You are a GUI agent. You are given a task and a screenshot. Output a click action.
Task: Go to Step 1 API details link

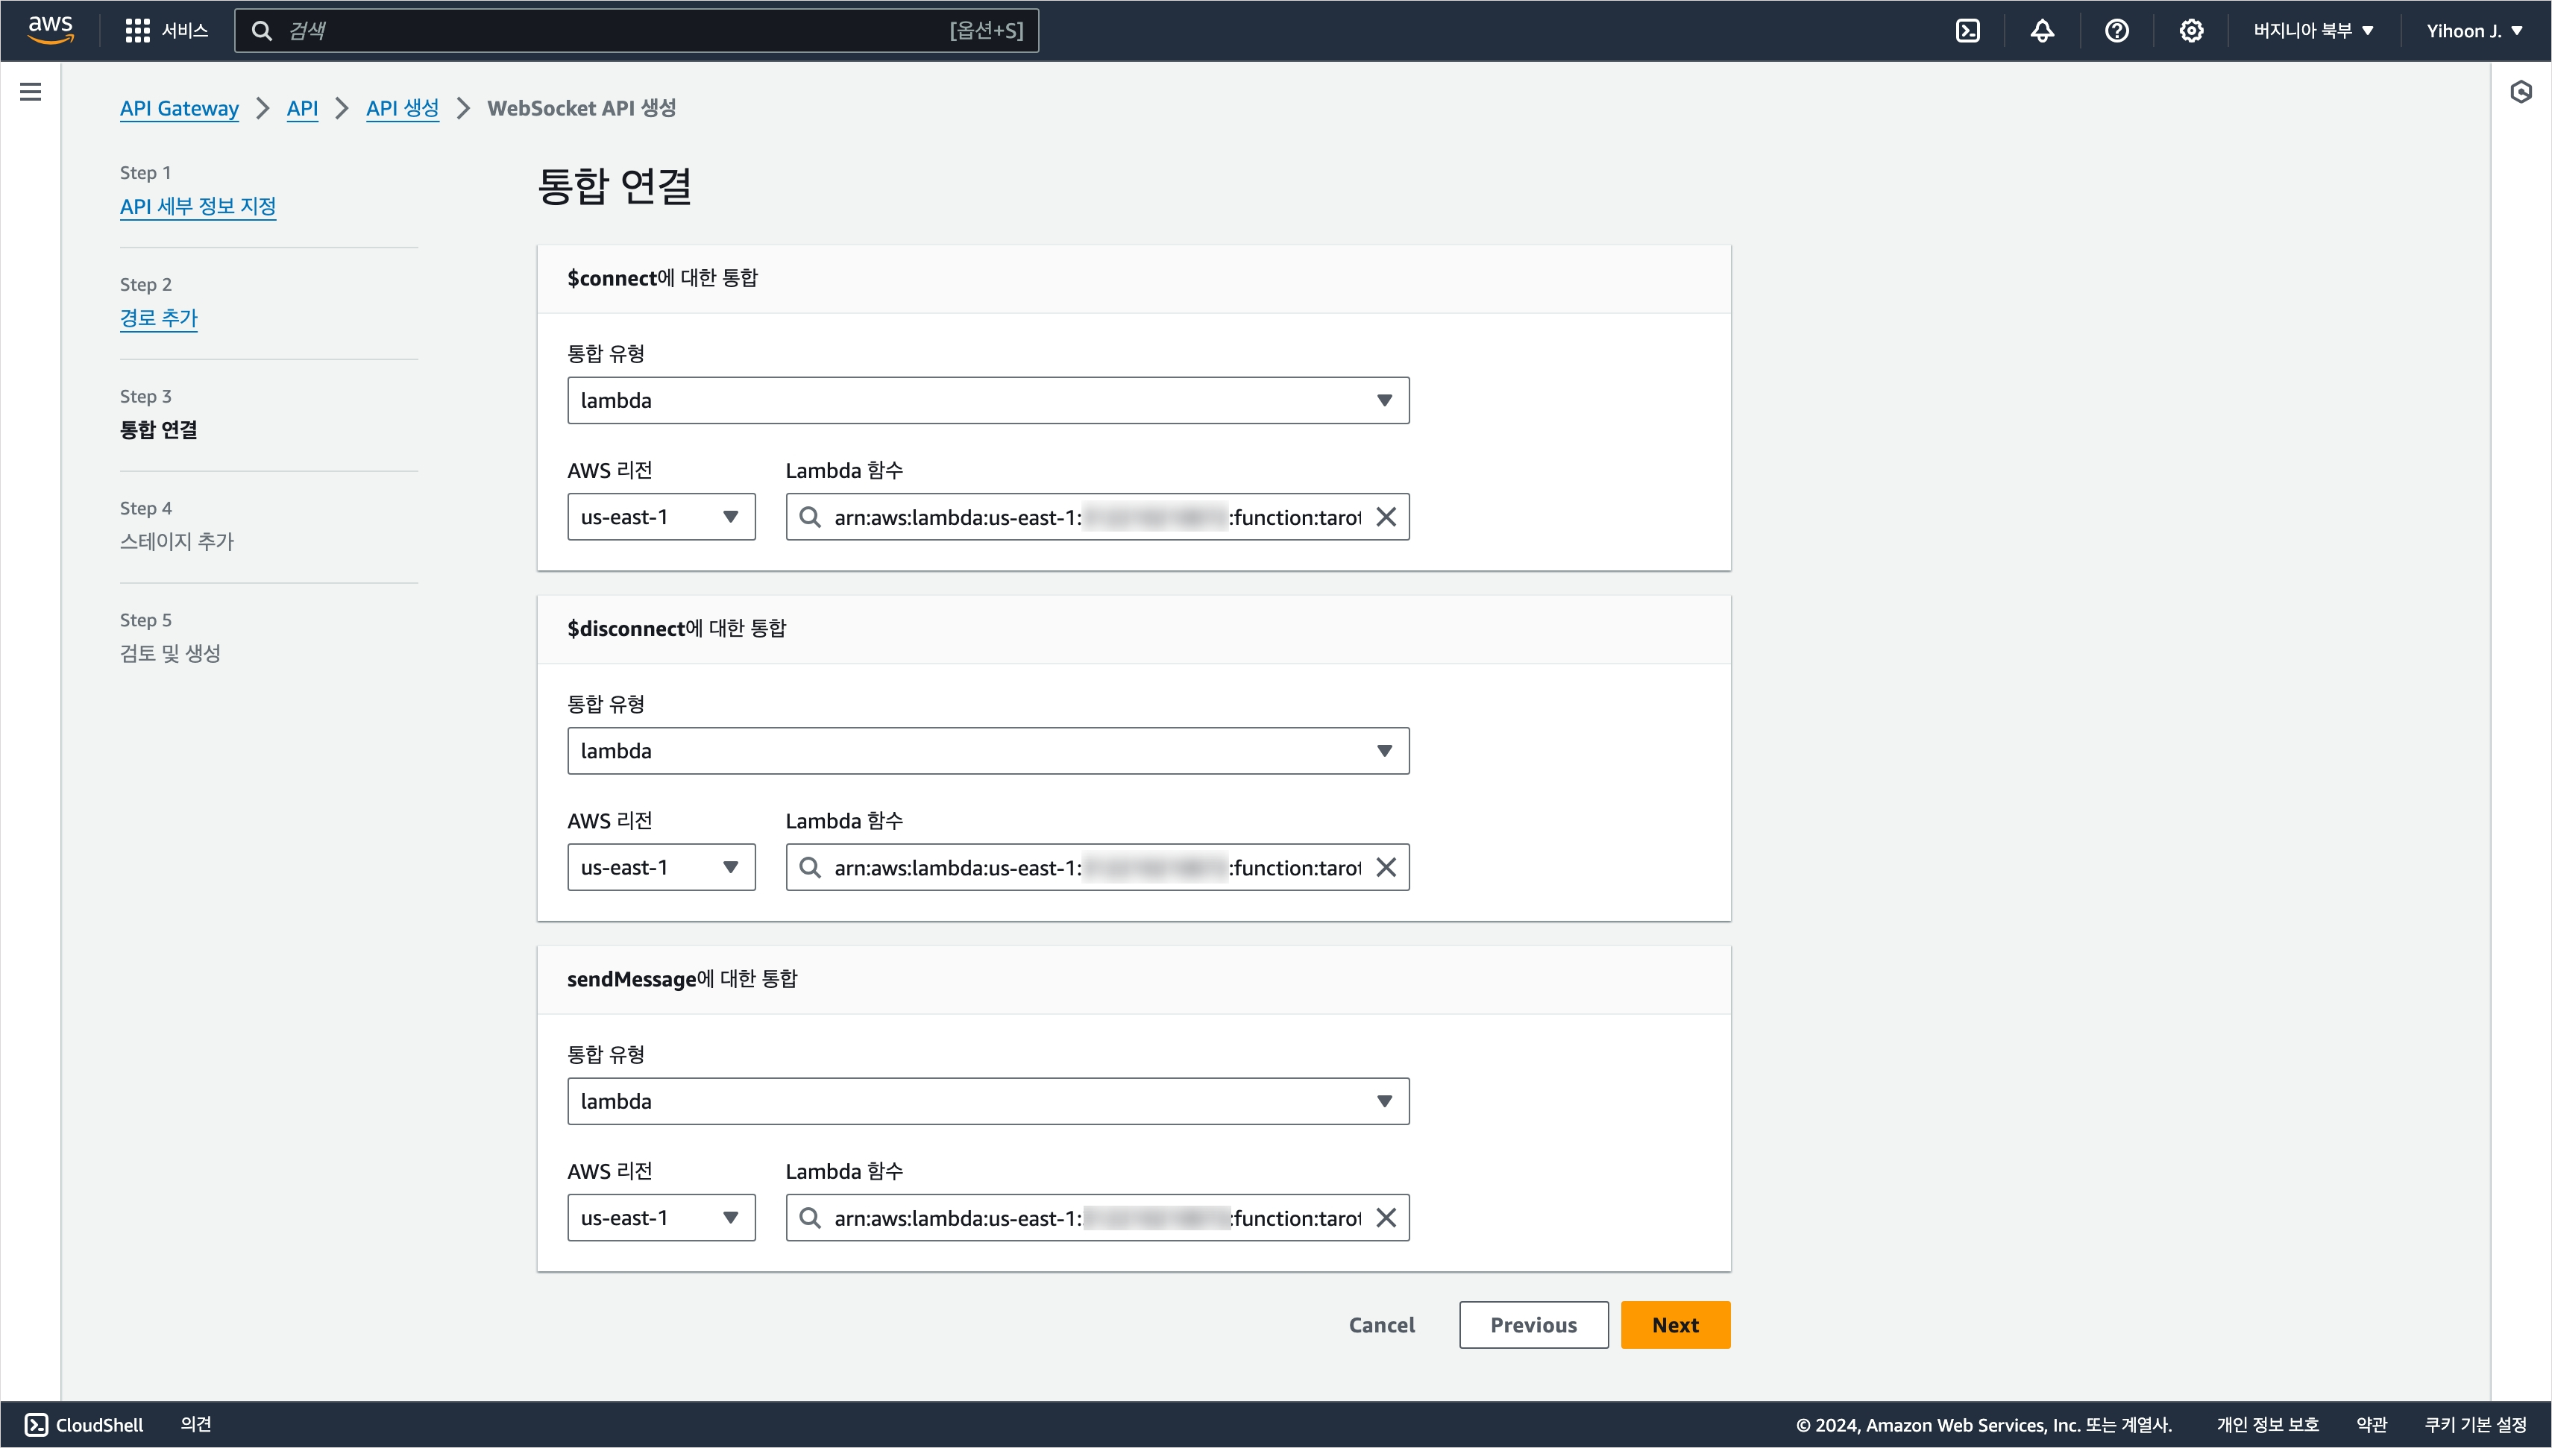198,207
